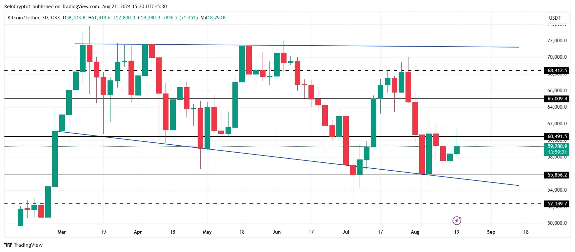575x252 pixels.
Task: Click the Jun date on time axis
Action: coord(276,232)
